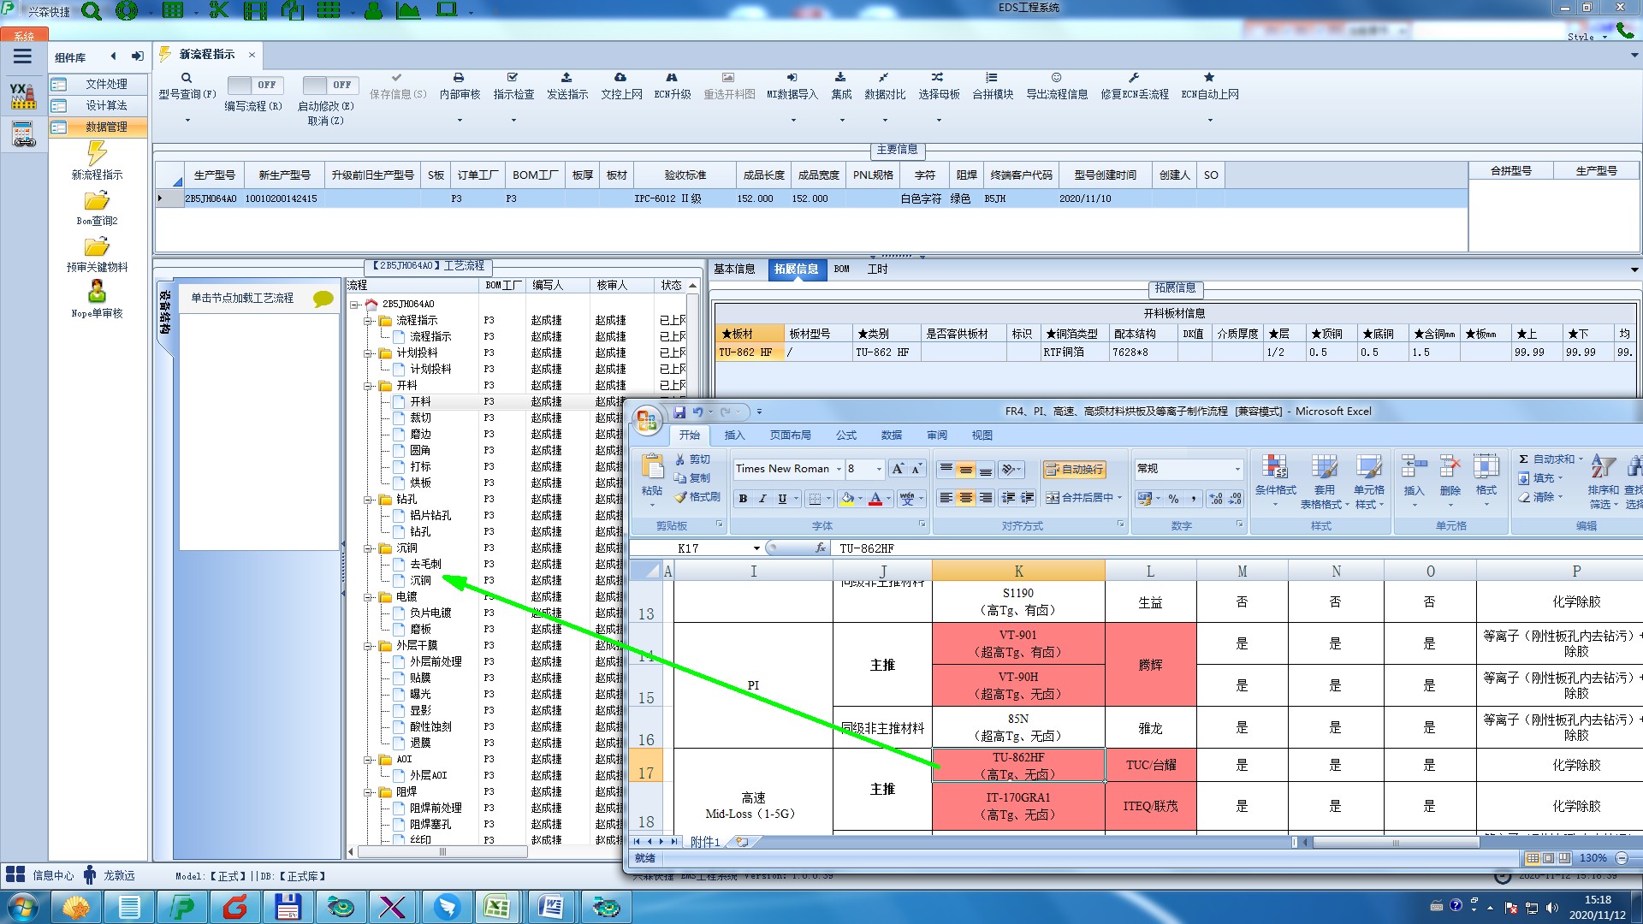
Task: Click the ECN升级 toolbar icon
Action: click(672, 78)
